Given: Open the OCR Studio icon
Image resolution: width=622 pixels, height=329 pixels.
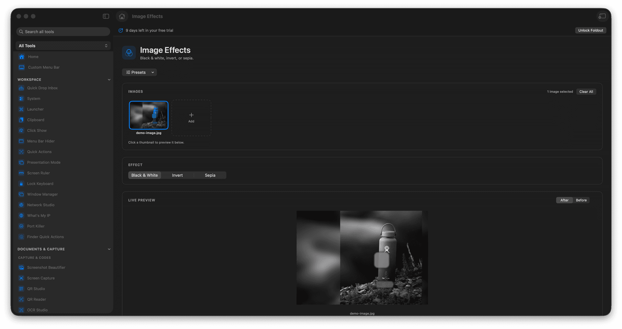Looking at the screenshot, I should pyautogui.click(x=21, y=310).
